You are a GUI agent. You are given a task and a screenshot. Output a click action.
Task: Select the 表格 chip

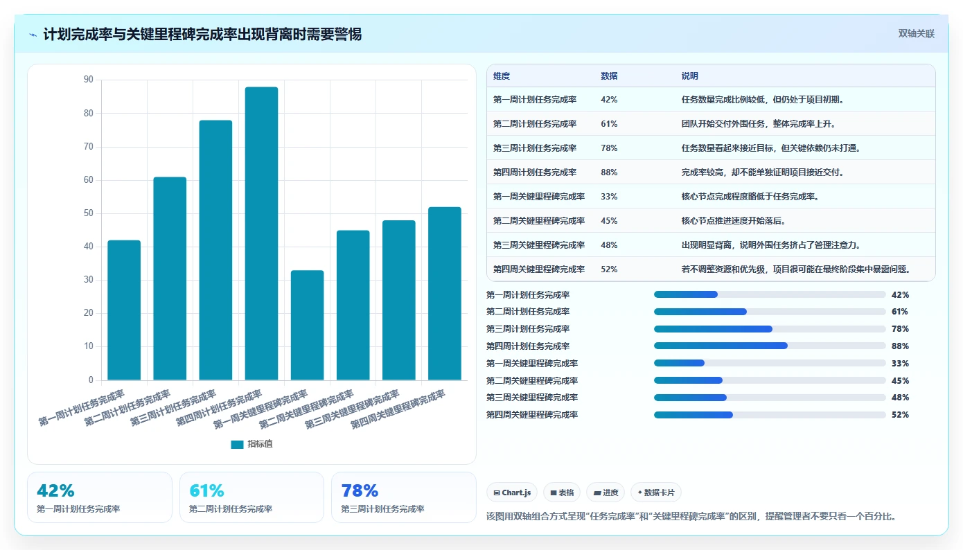(x=562, y=493)
